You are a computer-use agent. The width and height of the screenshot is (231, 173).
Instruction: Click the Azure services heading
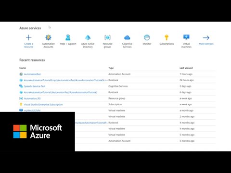[x=30, y=28]
